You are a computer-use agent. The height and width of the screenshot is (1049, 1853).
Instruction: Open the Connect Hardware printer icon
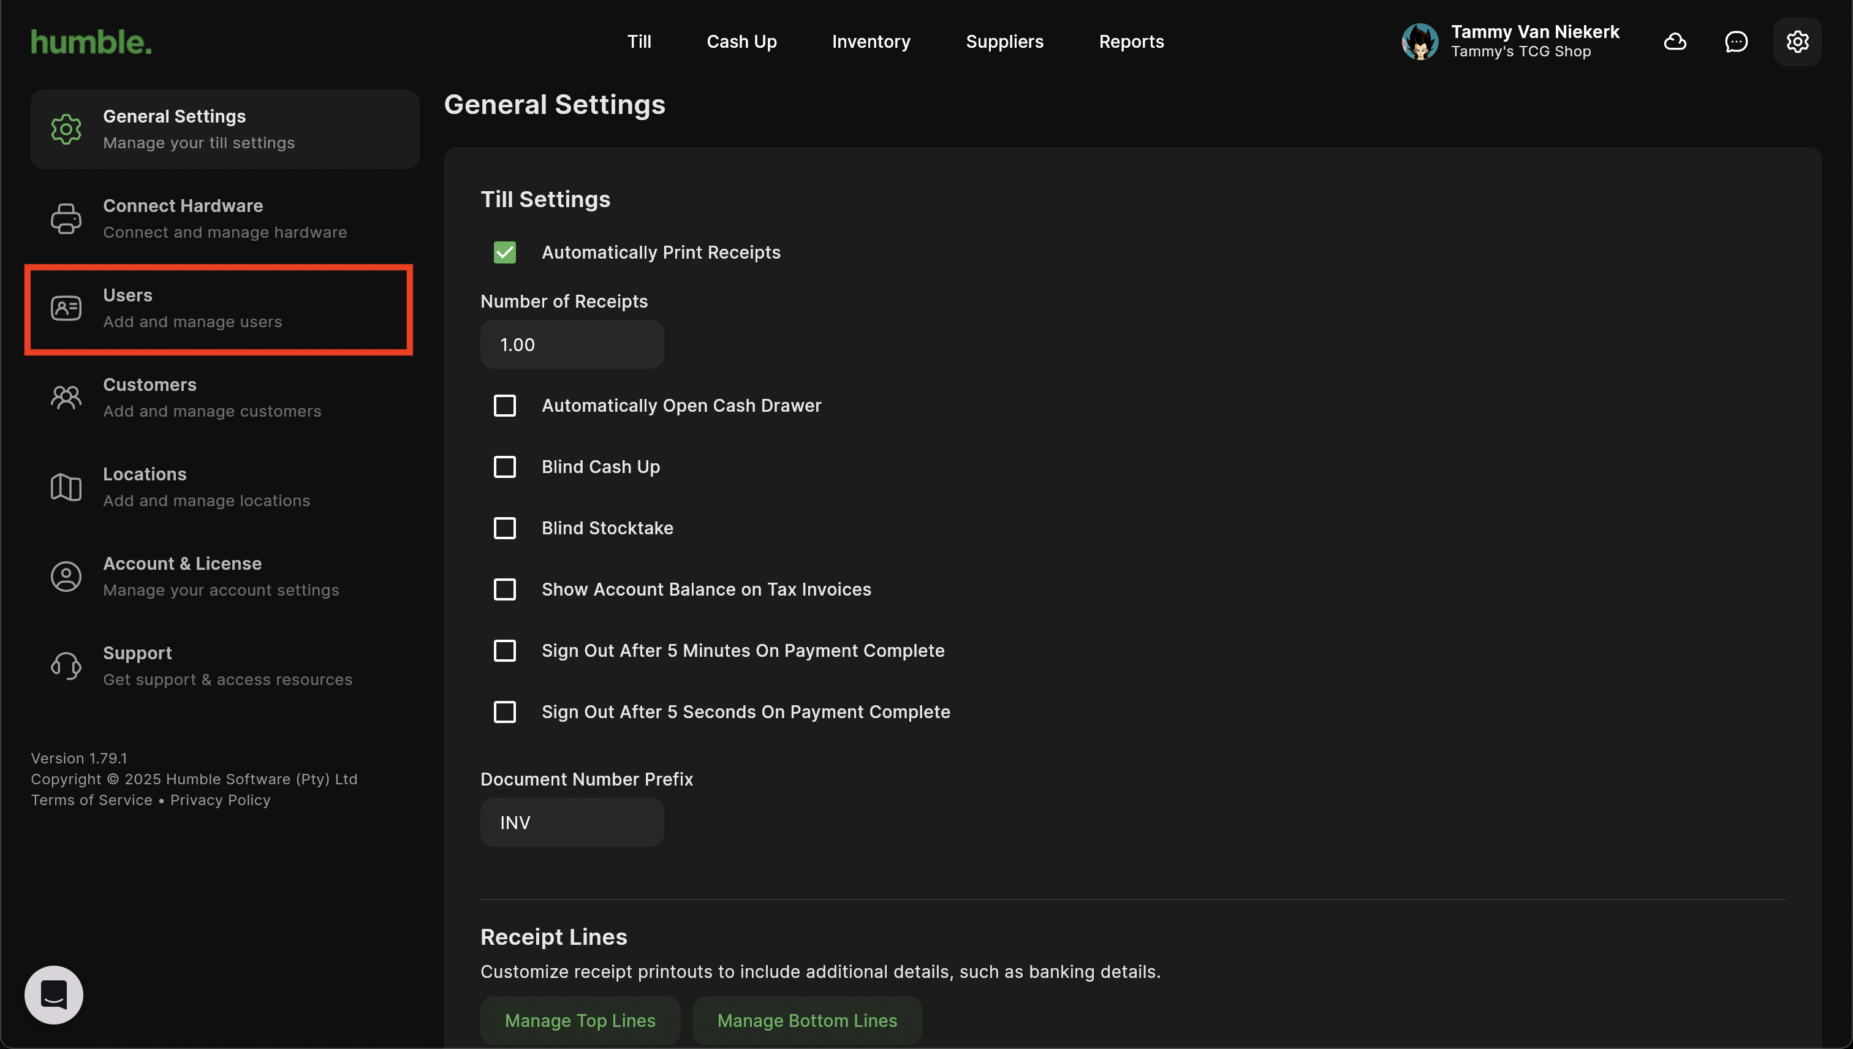[66, 219]
